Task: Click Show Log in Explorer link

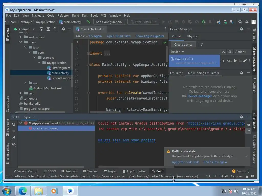Action: click(150, 36)
